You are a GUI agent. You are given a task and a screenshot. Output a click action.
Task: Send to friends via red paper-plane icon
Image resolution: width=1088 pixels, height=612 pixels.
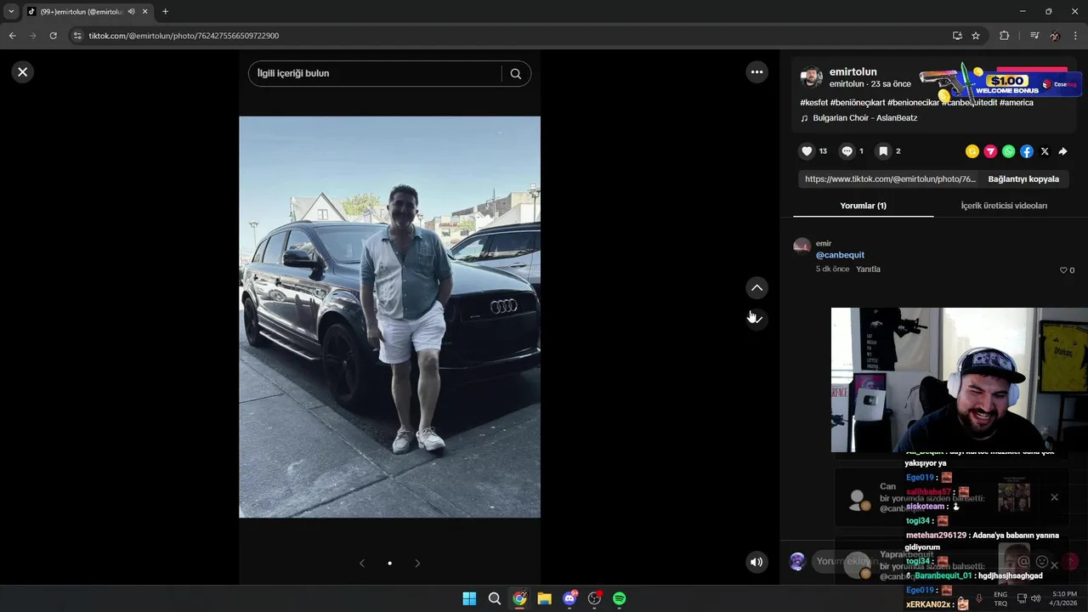[990, 151]
